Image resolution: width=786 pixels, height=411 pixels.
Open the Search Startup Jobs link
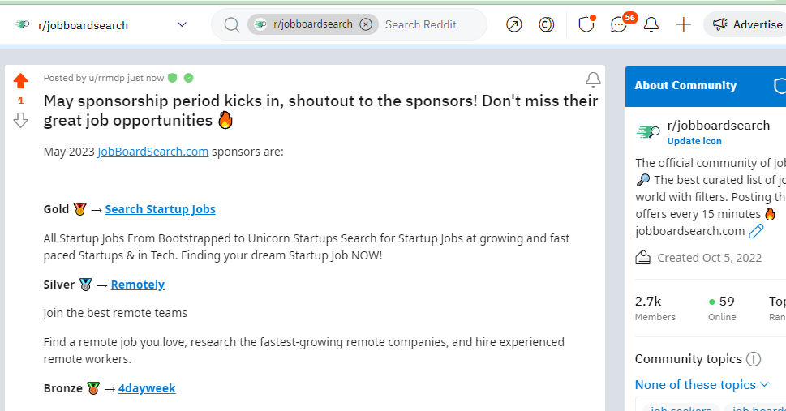[160, 209]
